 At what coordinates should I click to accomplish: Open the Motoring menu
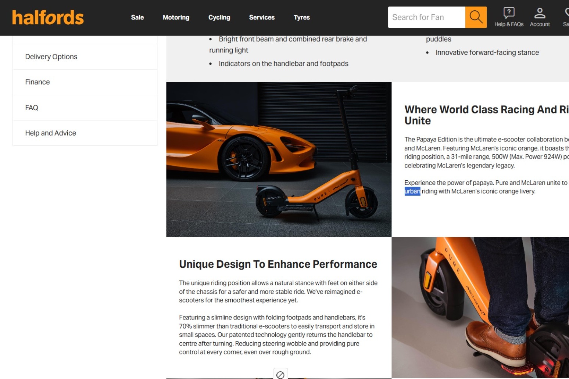pos(176,17)
